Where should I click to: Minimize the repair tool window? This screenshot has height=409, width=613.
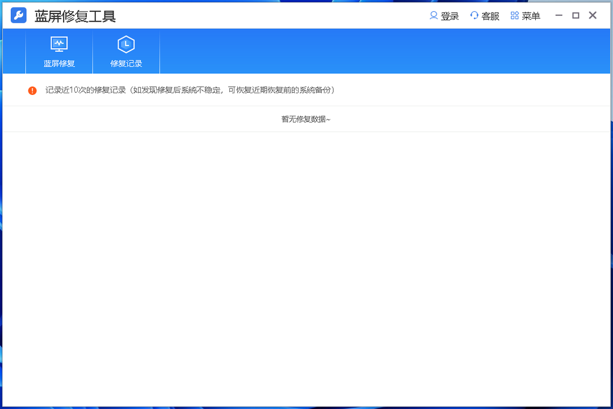point(559,15)
